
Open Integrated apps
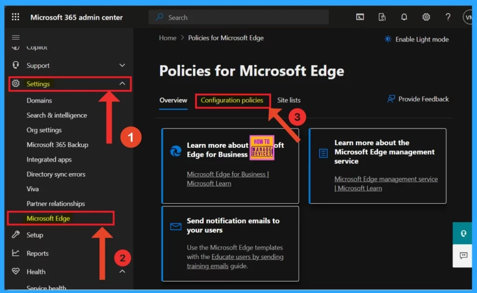point(49,160)
